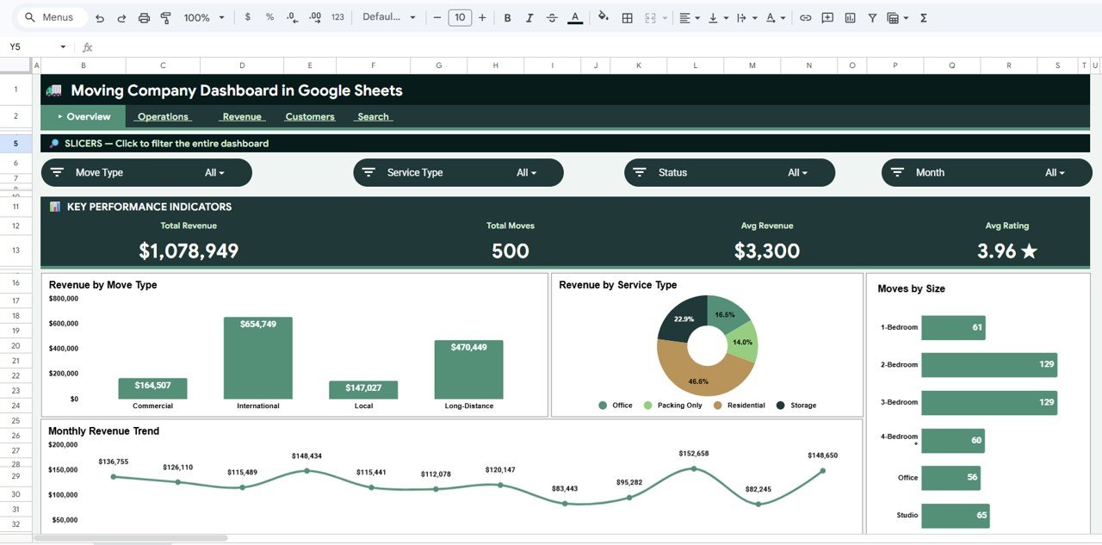Switch to the Revenue tab
This screenshot has height=545, width=1102.
click(x=242, y=116)
